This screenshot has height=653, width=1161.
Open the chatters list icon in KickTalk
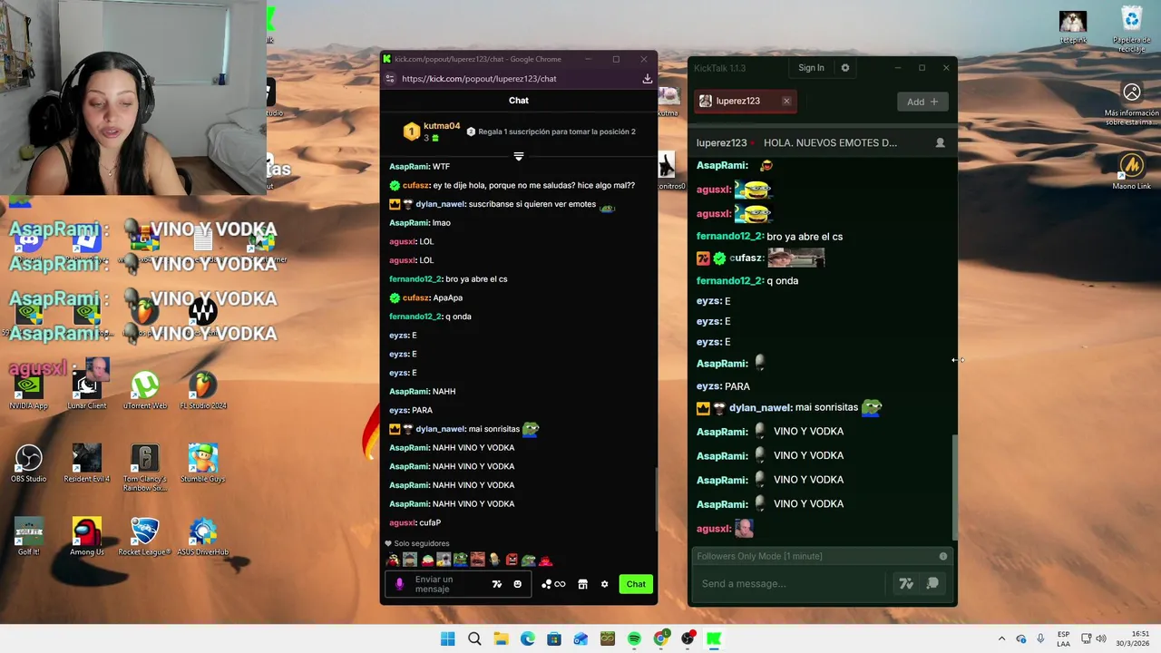pyautogui.click(x=940, y=143)
